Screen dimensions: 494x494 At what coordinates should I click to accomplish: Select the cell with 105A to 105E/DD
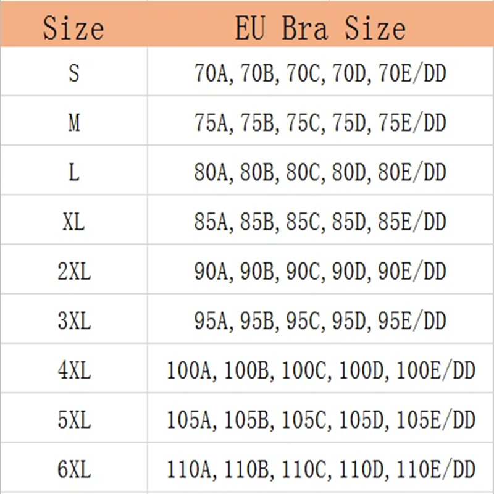[320, 420]
